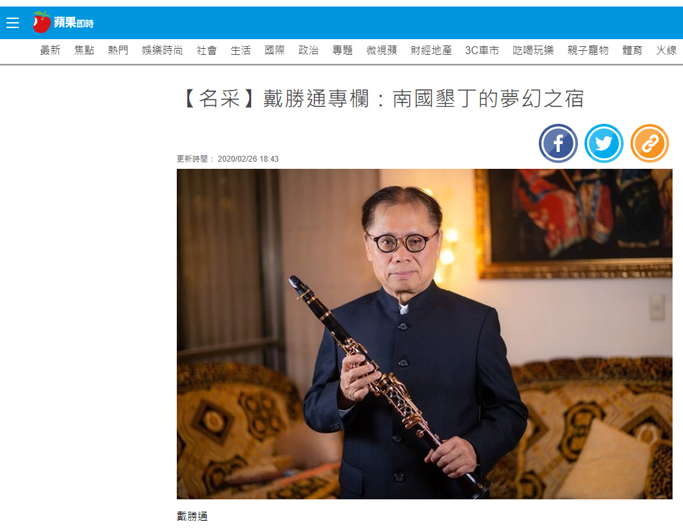The height and width of the screenshot is (528, 683).
Task: Click the article photo of 戴勝通
Action: click(x=424, y=334)
